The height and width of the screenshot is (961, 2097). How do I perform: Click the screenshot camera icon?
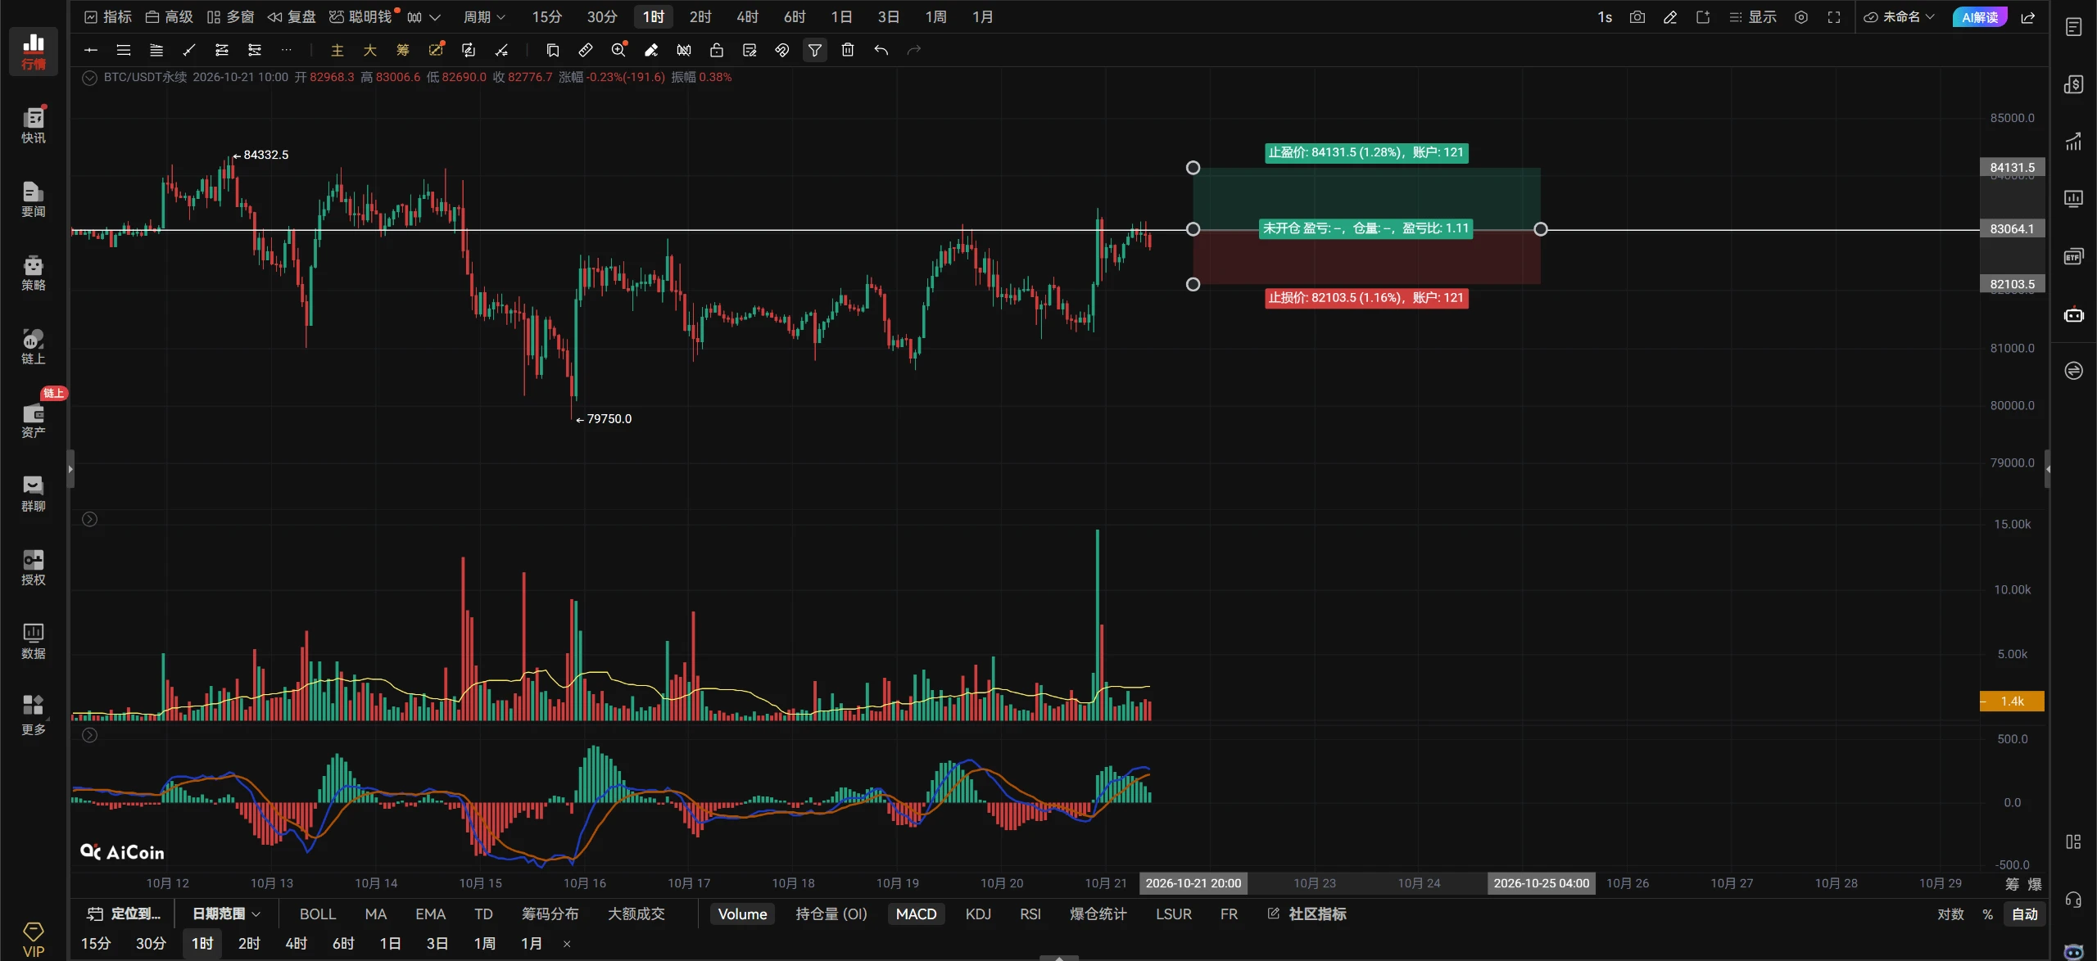point(1637,17)
